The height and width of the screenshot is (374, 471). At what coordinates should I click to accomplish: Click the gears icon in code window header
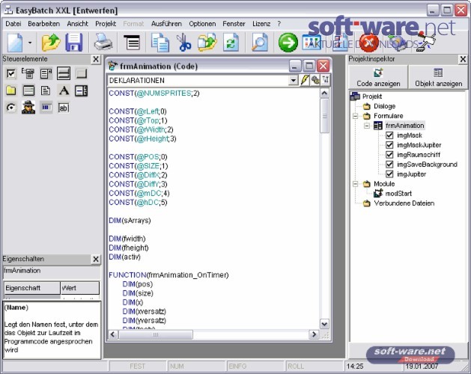[315, 80]
